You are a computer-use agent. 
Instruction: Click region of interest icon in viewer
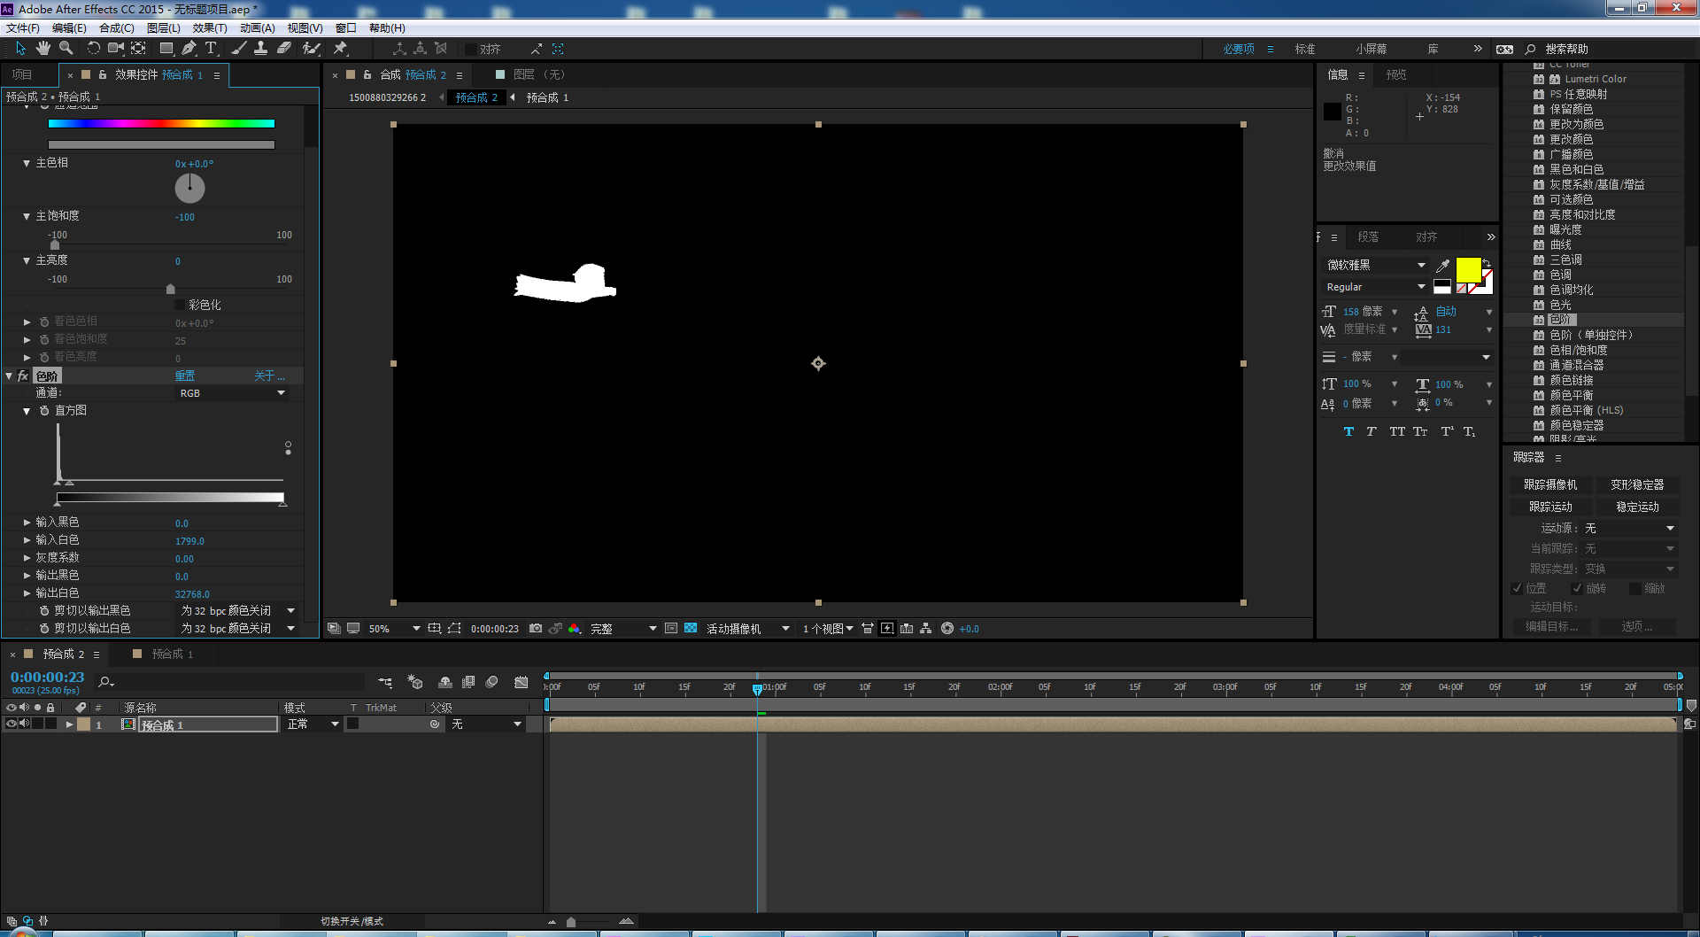tap(454, 629)
